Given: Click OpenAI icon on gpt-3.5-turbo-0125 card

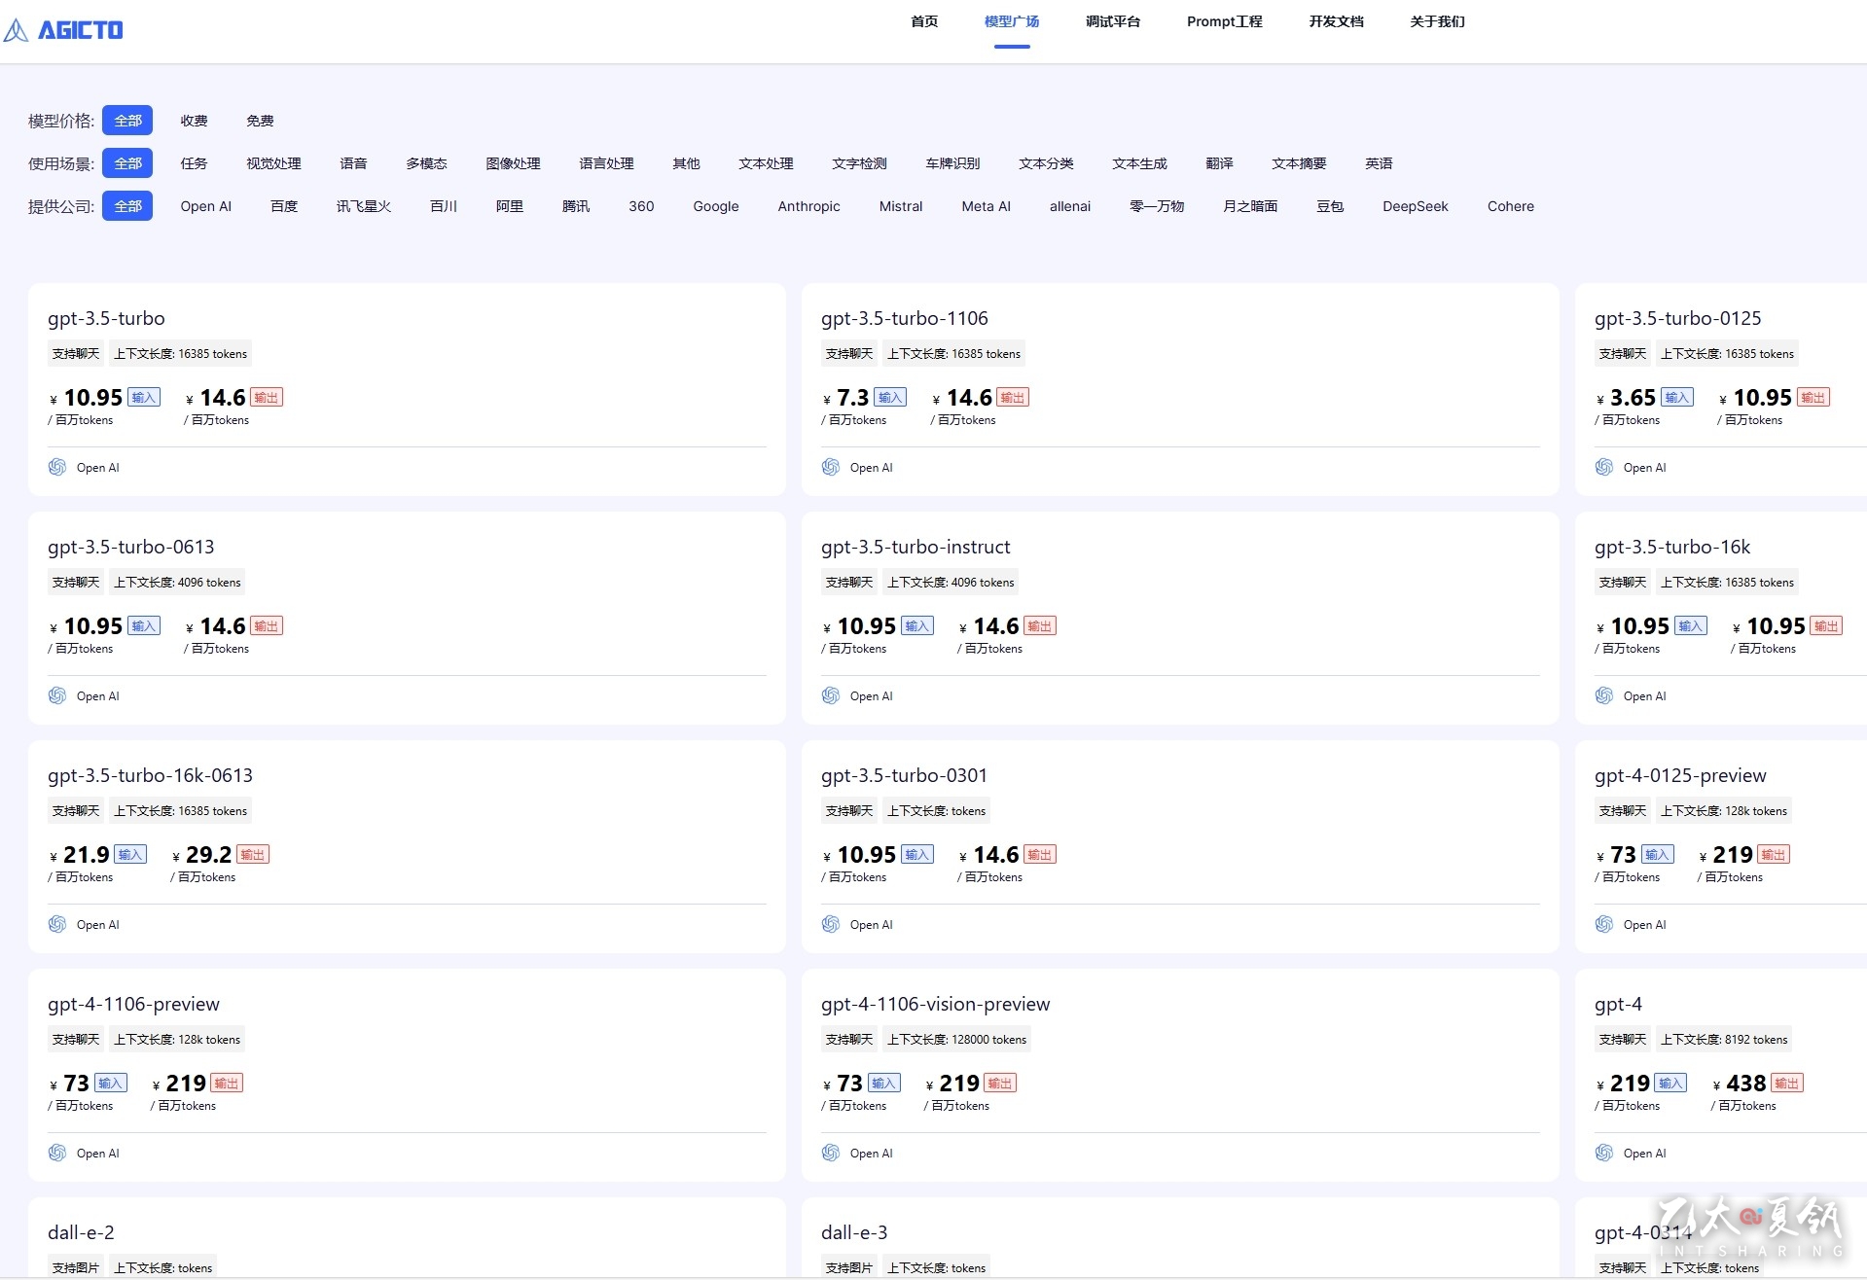Looking at the screenshot, I should pyautogui.click(x=1604, y=467).
